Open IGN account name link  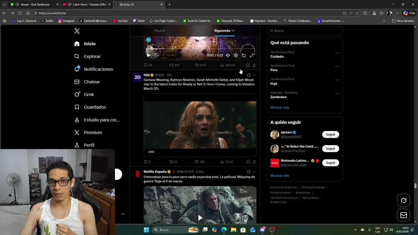tap(147, 75)
